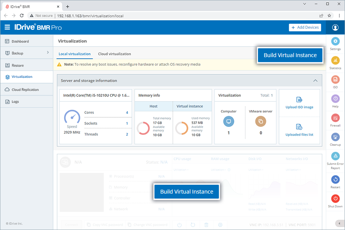Open the ISO tool icon
Viewport: 345px width, 230px height.
point(335,79)
